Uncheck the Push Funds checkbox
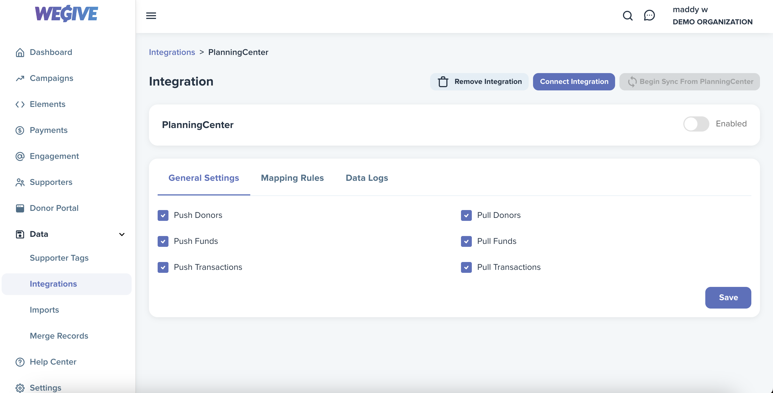773x393 pixels. coord(163,241)
